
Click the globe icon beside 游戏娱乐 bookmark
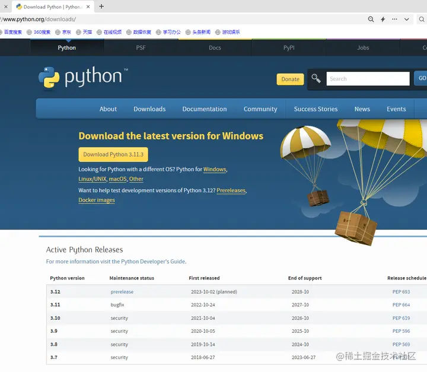pyautogui.click(x=218, y=32)
